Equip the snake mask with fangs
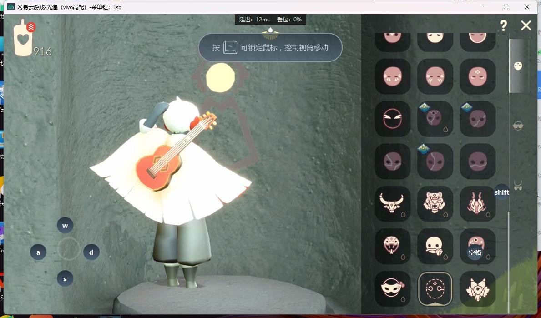Image resolution: width=541 pixels, height=318 pixels. [392, 246]
